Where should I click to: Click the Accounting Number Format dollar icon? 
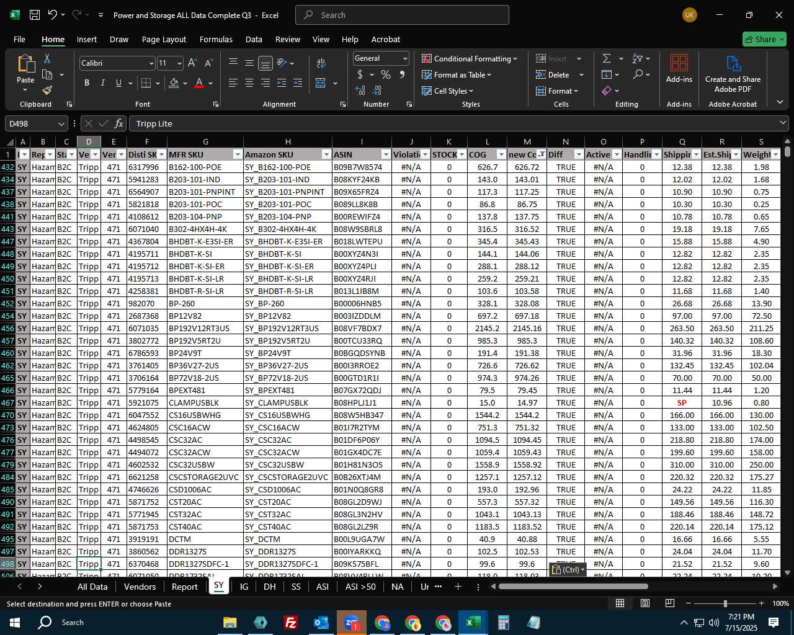coord(360,74)
